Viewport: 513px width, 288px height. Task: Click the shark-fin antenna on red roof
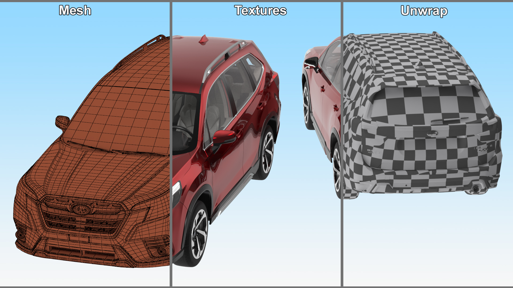[x=204, y=39]
